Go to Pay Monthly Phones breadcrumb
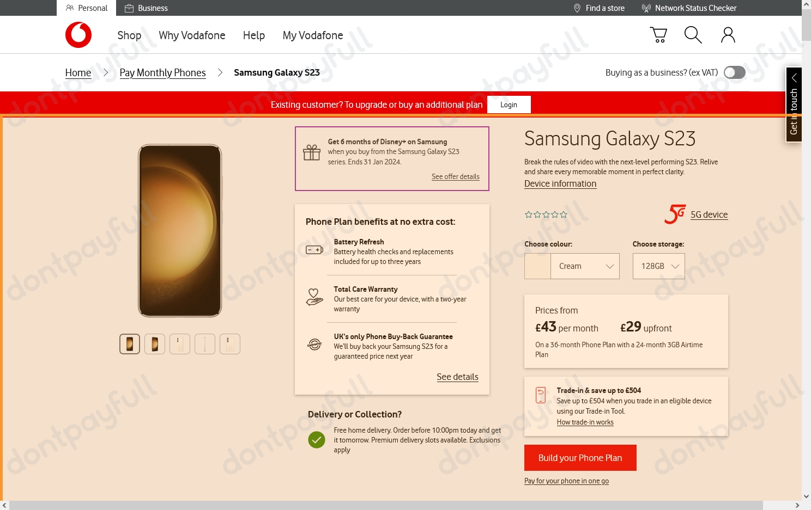This screenshot has width=811, height=510. [162, 72]
